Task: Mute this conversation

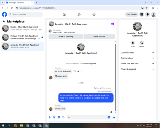Action: 133,43
